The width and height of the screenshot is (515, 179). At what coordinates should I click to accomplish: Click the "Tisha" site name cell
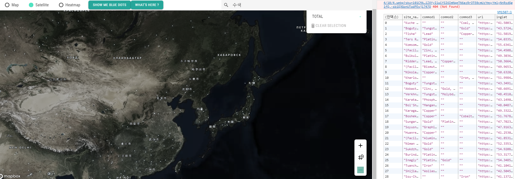pos(411,34)
